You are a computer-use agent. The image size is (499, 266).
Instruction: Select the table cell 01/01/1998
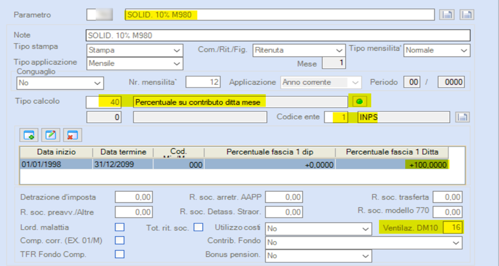(x=57, y=164)
